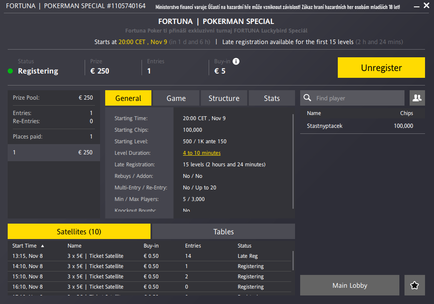Sort players by Name column
This screenshot has height=304, width=434.
[314, 113]
